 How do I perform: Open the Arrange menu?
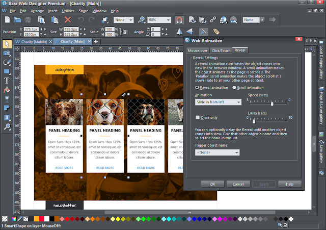pyautogui.click(x=37, y=11)
